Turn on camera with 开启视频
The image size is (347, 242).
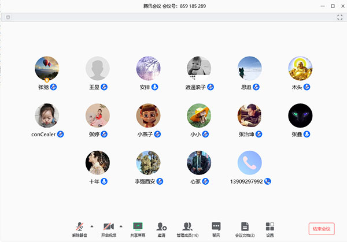pyautogui.click(x=108, y=226)
